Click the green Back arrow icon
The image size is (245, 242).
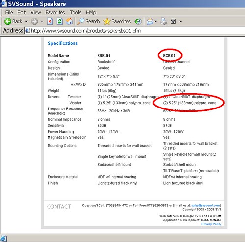pyautogui.click(x=8, y=21)
